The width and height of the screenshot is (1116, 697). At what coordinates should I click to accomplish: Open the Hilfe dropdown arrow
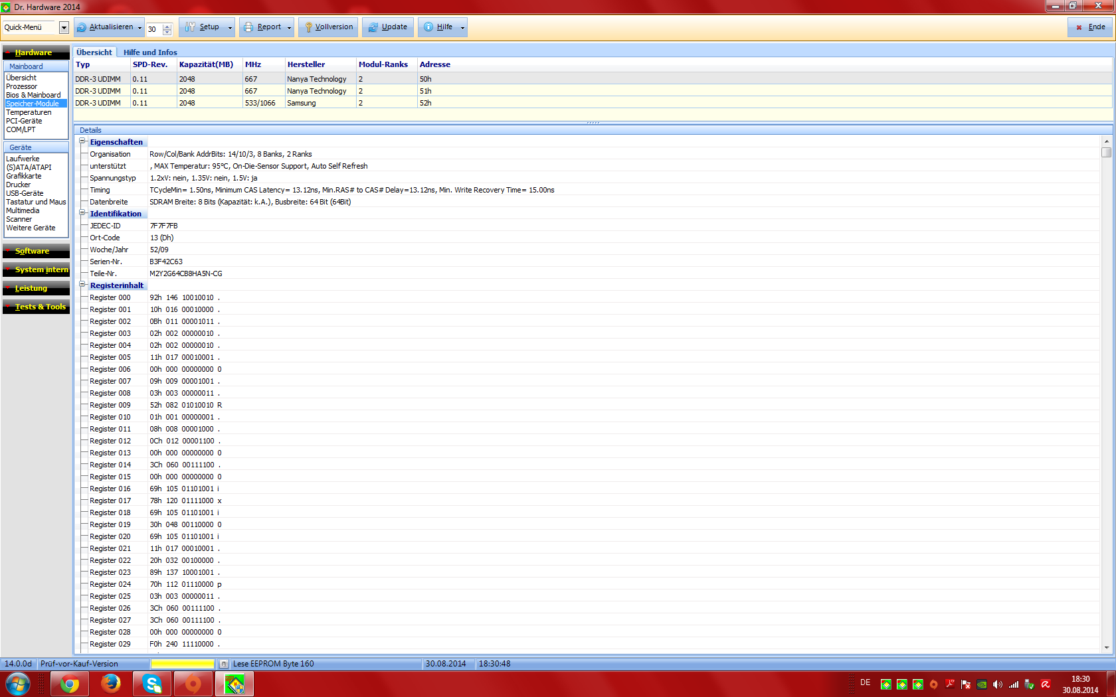pos(462,28)
